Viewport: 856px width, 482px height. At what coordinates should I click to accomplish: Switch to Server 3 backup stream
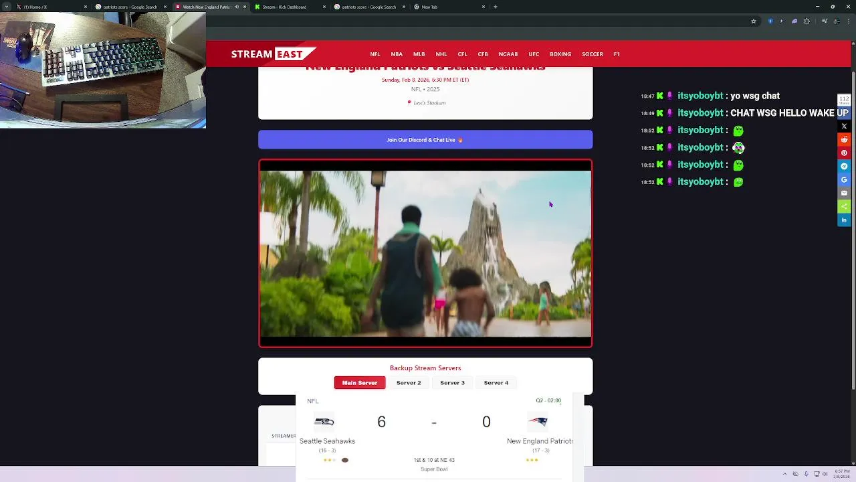[x=452, y=383]
